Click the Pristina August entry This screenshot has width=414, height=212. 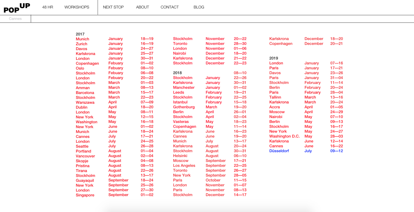(x=115, y=166)
